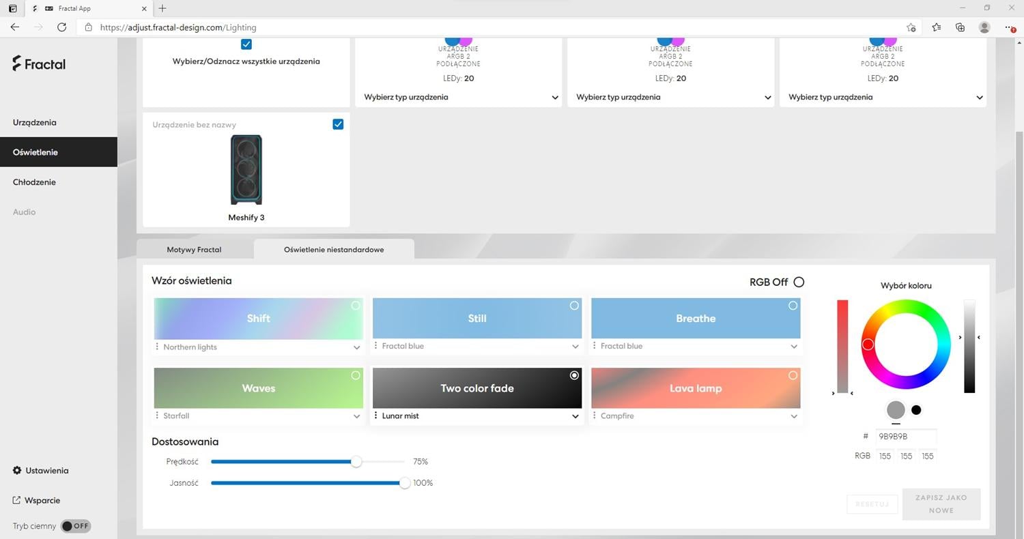Open a new browser tab

(x=162, y=9)
